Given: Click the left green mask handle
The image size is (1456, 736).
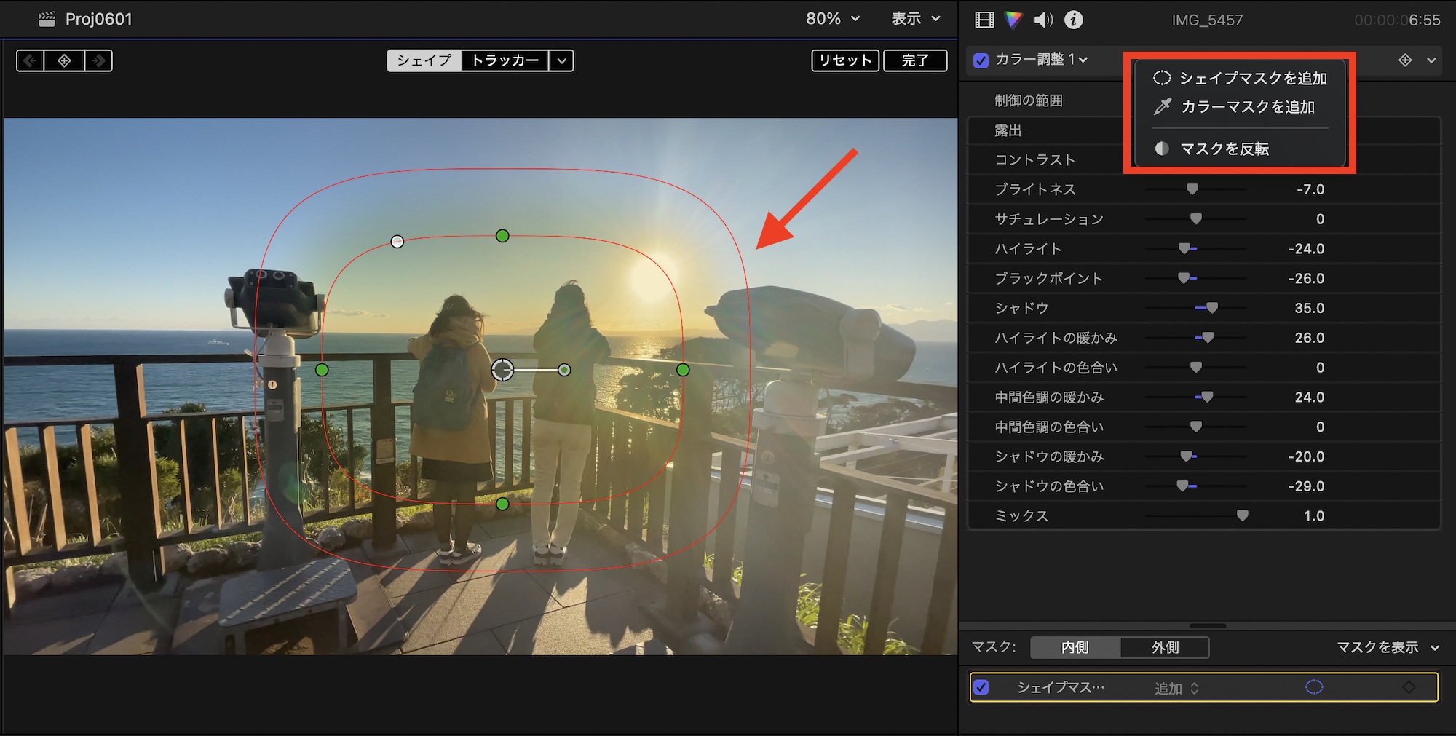Looking at the screenshot, I should [x=322, y=370].
